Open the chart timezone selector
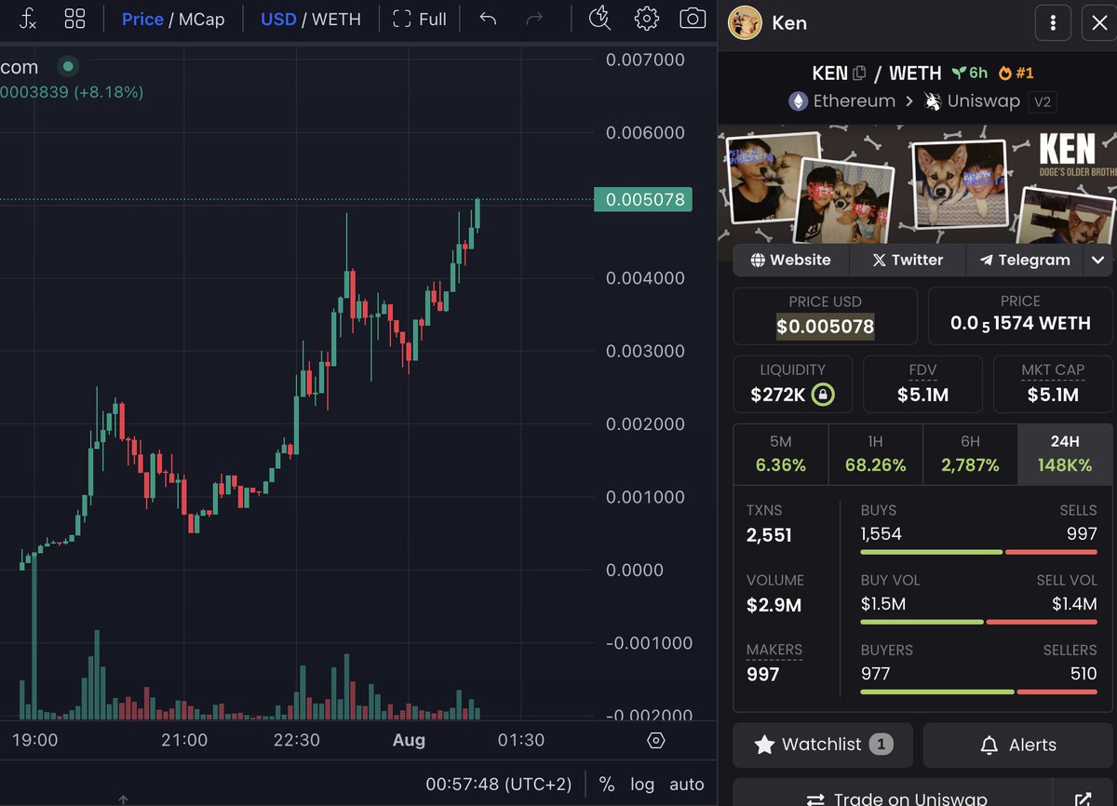 (x=499, y=784)
